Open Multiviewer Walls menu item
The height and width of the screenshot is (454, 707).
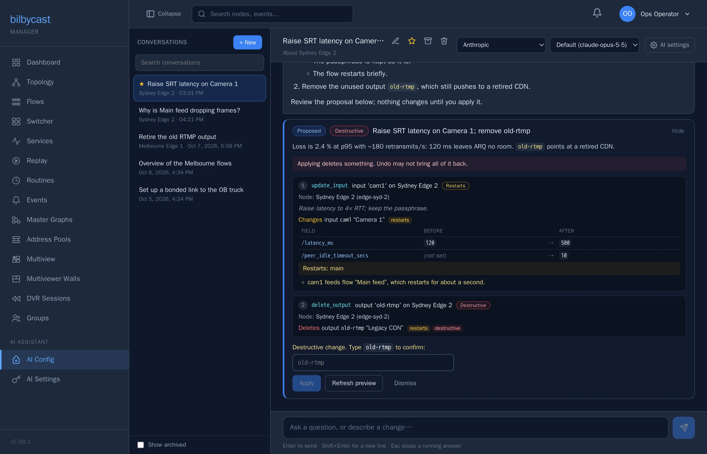coord(64,279)
